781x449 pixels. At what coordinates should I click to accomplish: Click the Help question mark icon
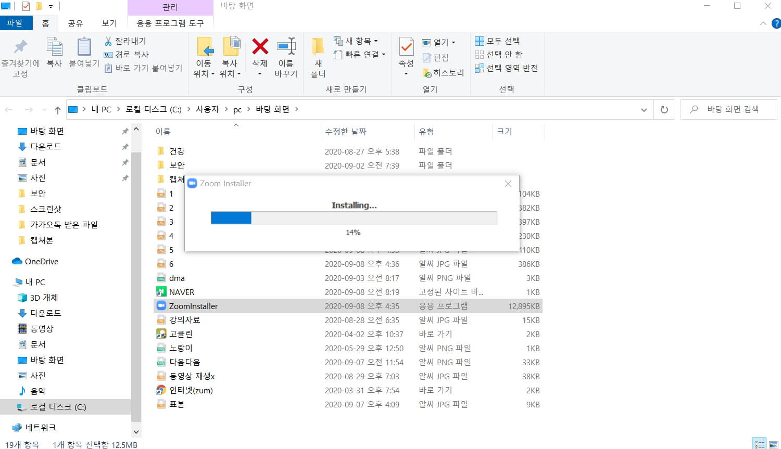tap(776, 23)
